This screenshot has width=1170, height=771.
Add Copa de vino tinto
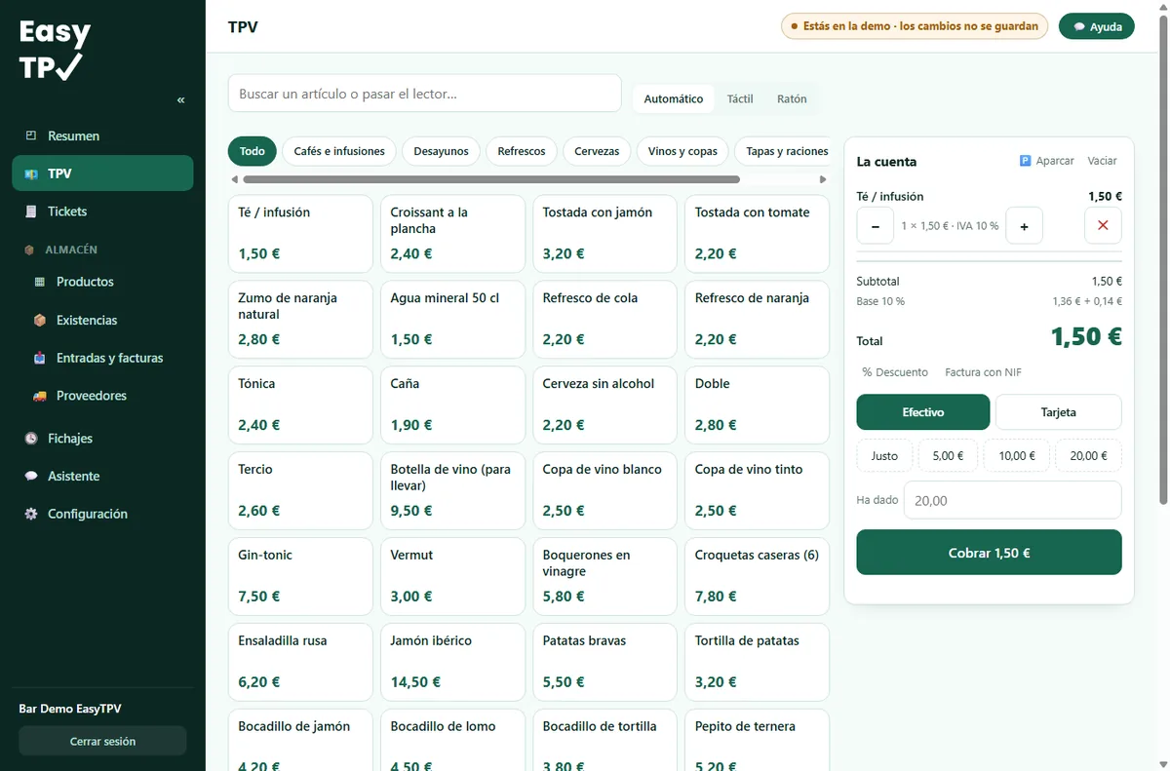click(757, 491)
